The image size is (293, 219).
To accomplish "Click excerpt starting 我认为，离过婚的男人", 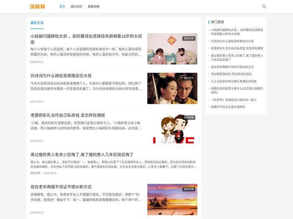I will coord(114,164).
